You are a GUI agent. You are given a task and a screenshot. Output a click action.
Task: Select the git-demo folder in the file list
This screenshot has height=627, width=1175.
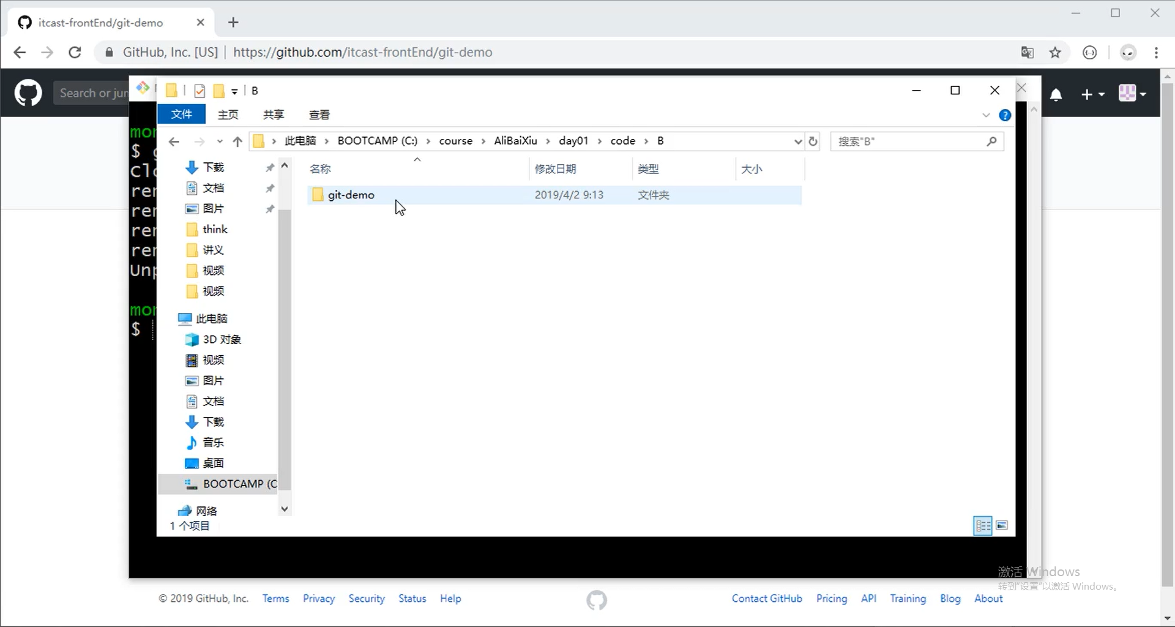tap(351, 195)
